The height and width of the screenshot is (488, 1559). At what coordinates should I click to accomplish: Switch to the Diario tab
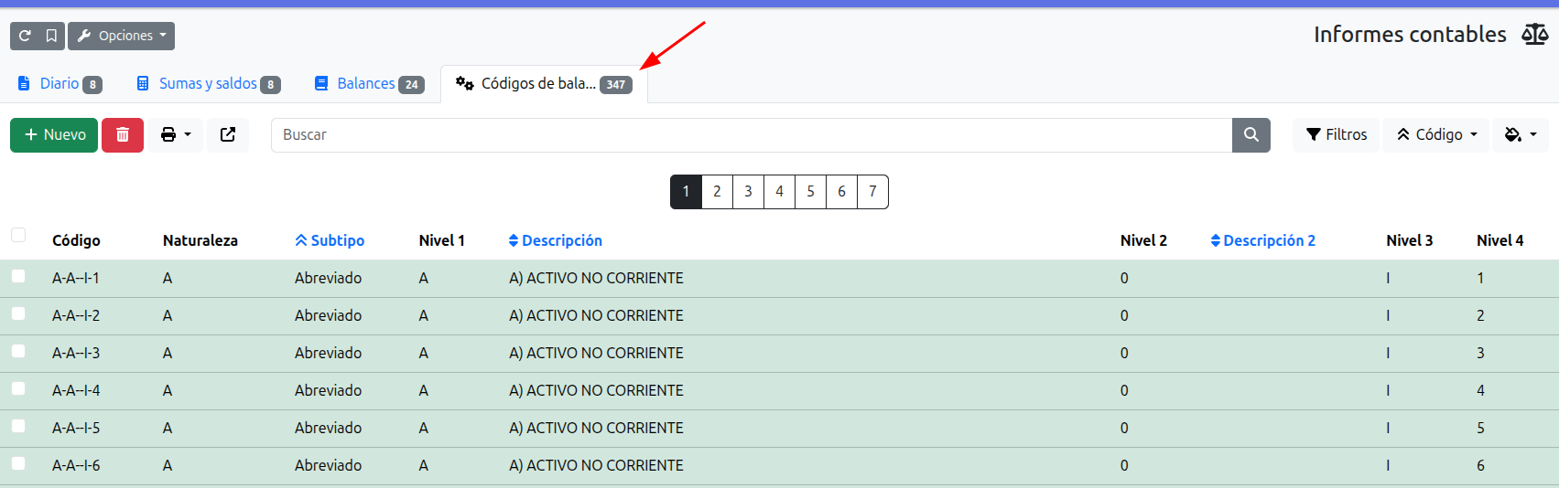click(x=60, y=83)
